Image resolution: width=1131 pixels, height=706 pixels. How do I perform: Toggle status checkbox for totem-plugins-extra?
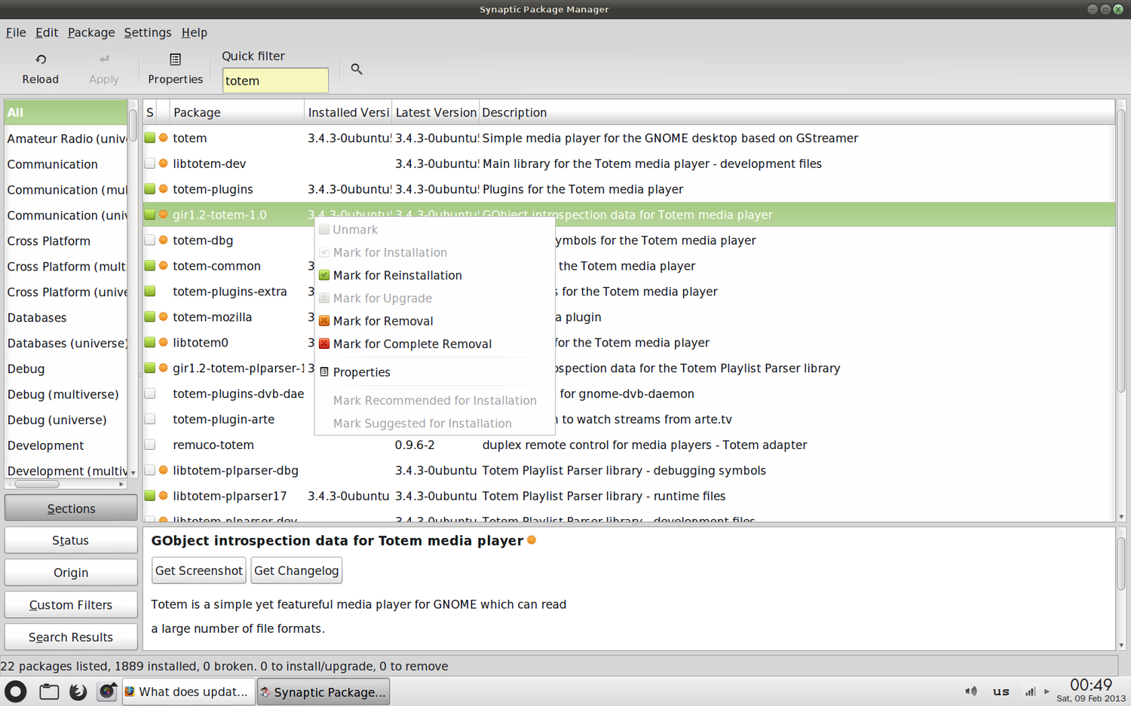click(150, 292)
